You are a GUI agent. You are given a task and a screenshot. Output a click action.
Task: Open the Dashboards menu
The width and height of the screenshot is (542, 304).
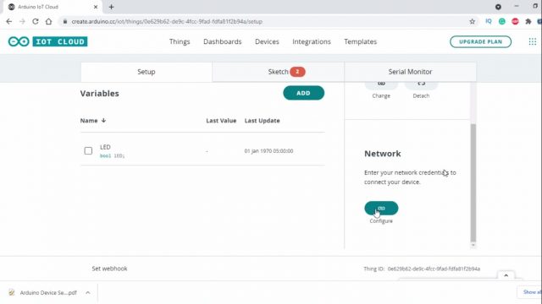click(x=222, y=41)
